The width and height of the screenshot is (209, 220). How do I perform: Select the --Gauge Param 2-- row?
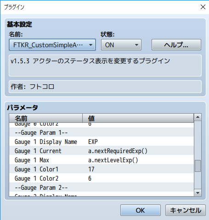[x=102, y=187]
